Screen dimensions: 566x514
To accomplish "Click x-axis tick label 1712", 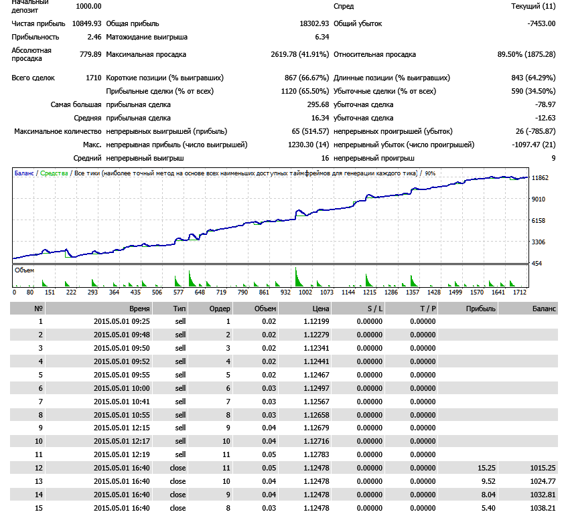I will click(x=519, y=292).
